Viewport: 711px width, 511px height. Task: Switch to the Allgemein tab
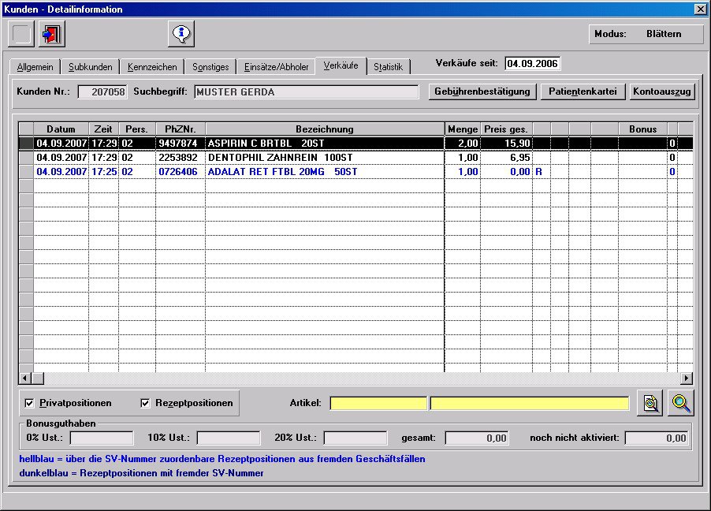coord(35,67)
